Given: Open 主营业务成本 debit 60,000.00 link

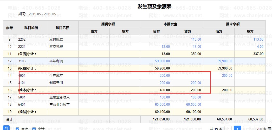Looking at the screenshot, I should (162, 104).
